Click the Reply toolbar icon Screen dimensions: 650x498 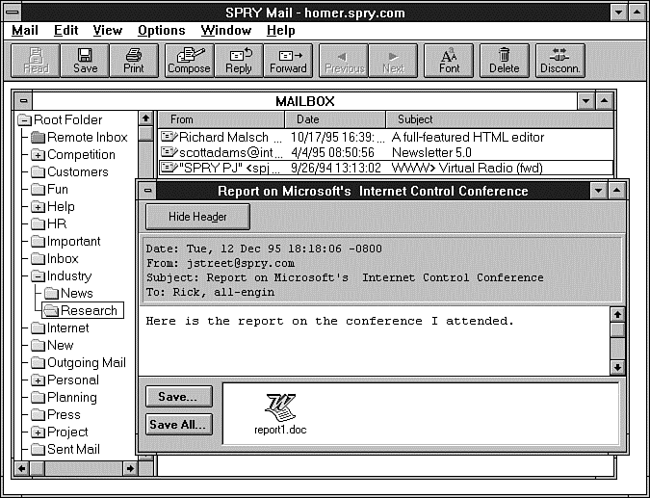coord(238,61)
